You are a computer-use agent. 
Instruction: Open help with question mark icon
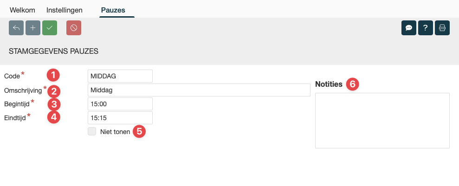coord(426,28)
